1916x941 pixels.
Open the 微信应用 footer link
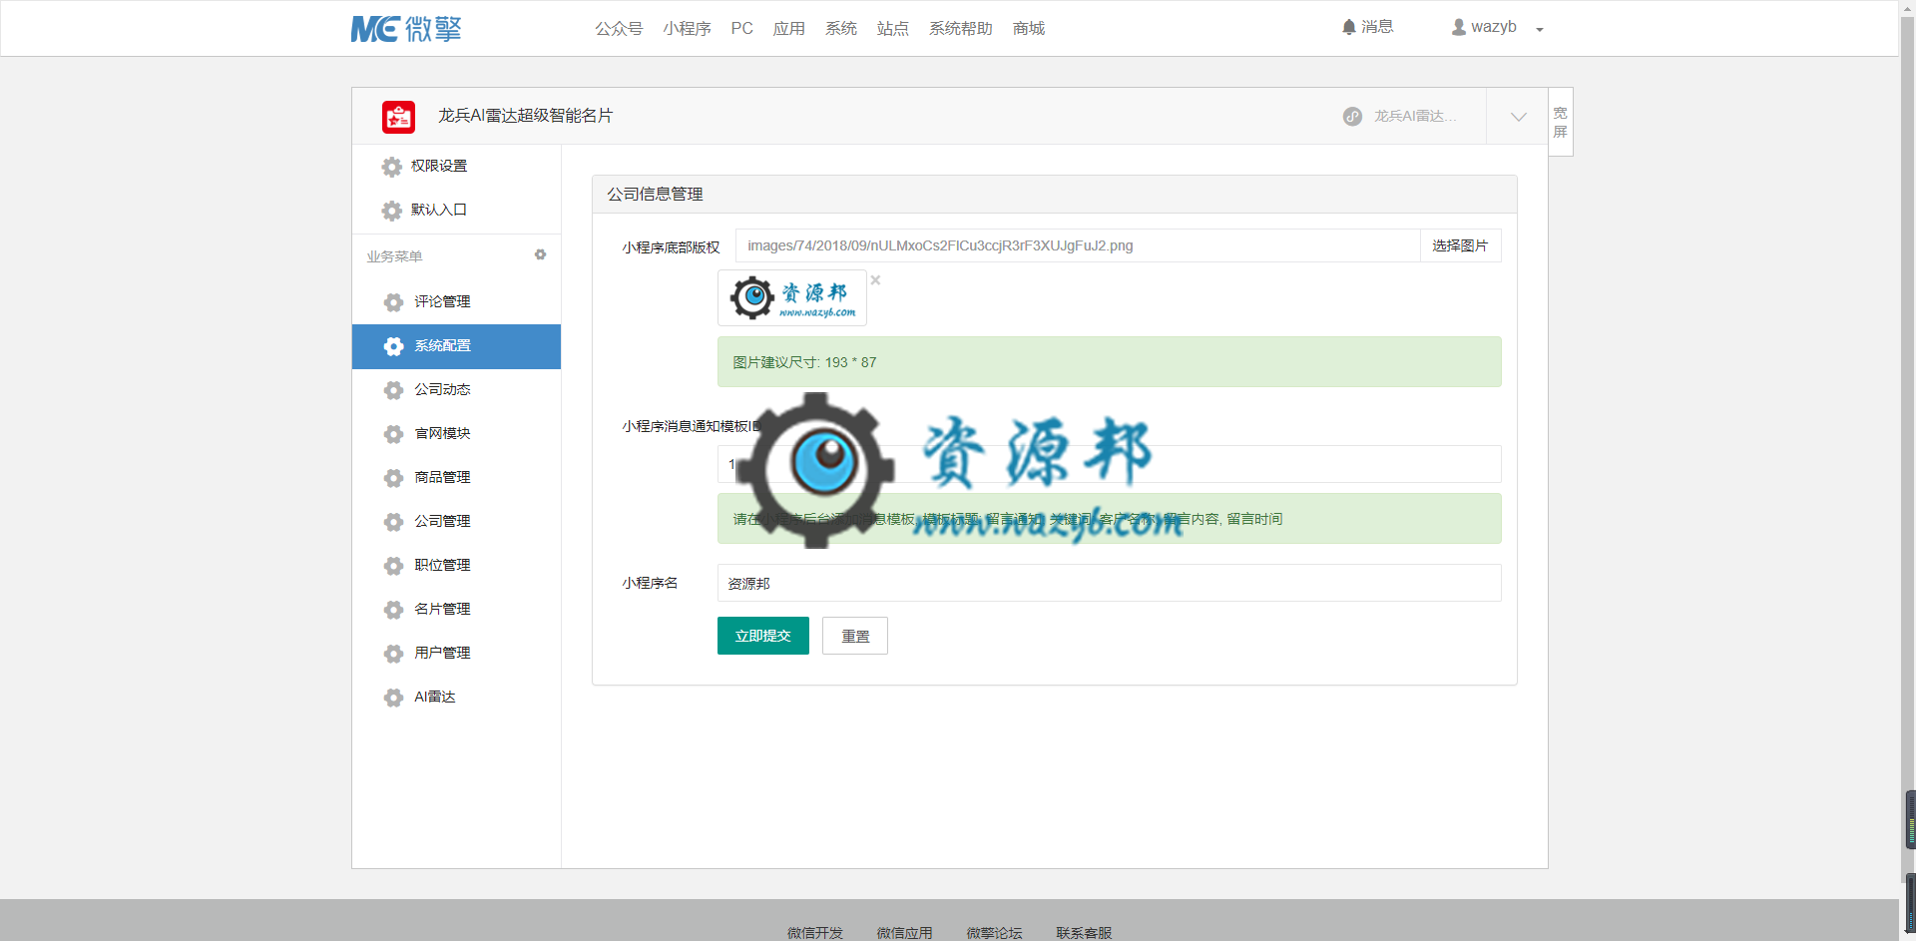click(905, 933)
